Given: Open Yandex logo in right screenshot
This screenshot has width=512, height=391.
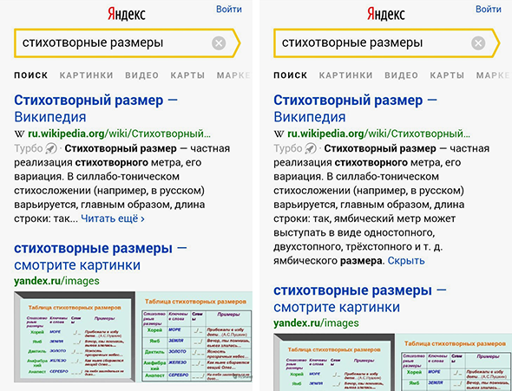Looking at the screenshot, I should [386, 14].
